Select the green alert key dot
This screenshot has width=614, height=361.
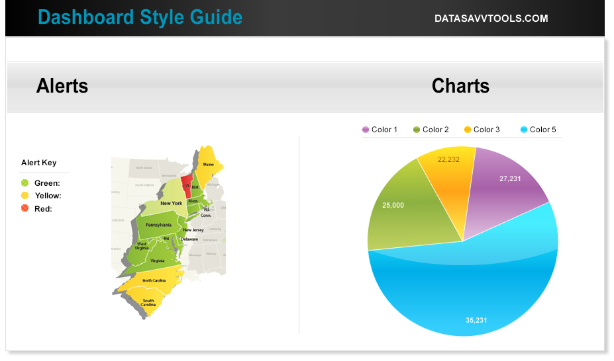pos(25,183)
